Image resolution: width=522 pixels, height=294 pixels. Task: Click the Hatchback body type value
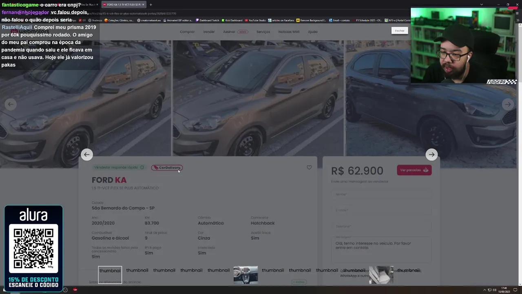pyautogui.click(x=263, y=223)
